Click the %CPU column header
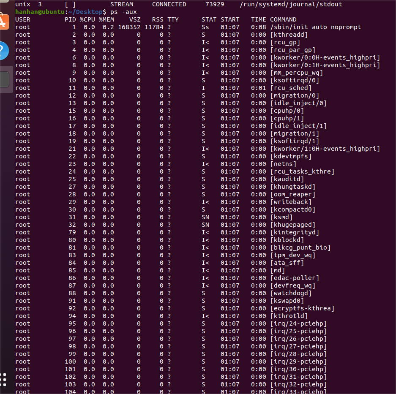 87,19
